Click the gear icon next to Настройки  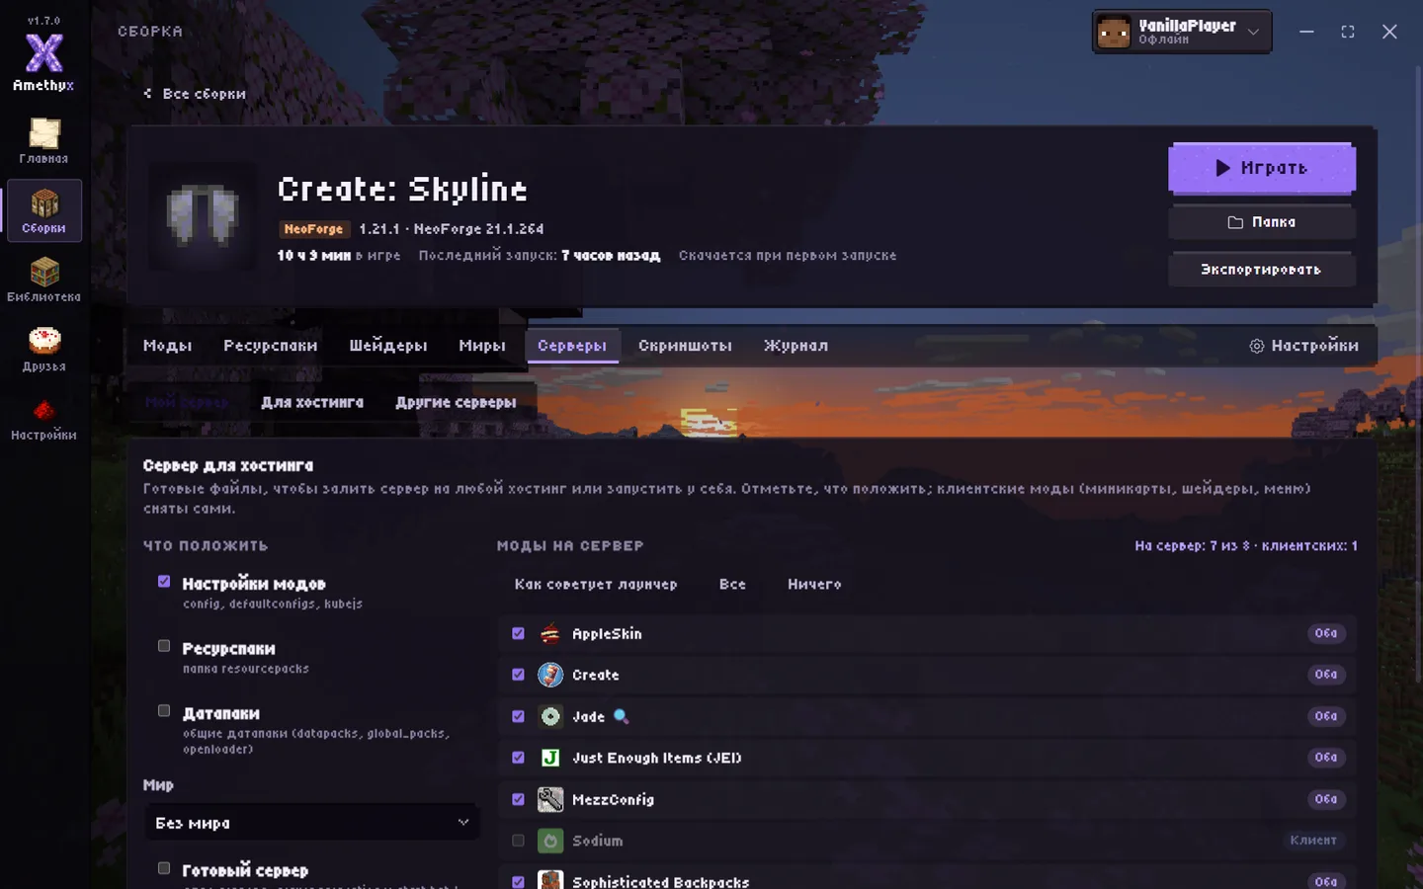(1257, 346)
